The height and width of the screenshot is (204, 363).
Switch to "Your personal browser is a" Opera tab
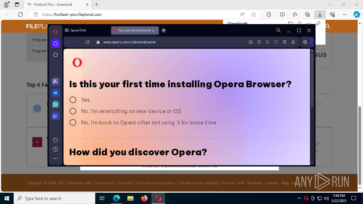(135, 30)
